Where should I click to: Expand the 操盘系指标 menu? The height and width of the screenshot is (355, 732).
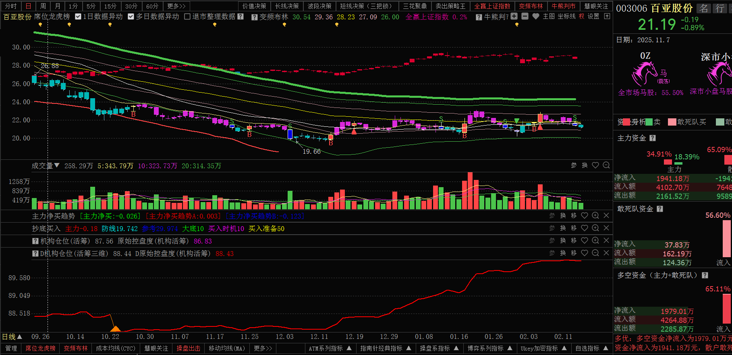pos(456,348)
